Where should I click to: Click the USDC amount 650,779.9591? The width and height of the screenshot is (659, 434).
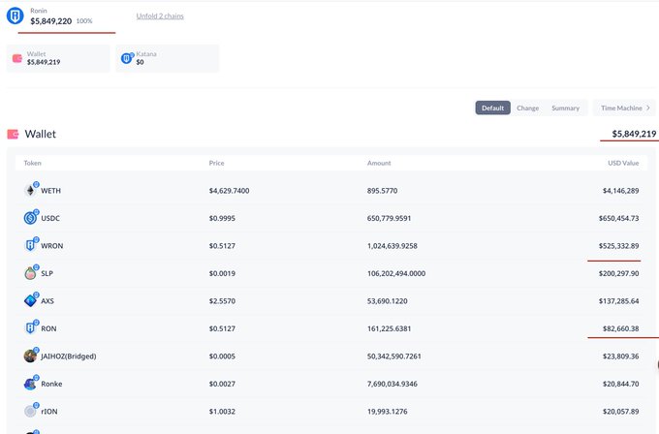click(390, 219)
